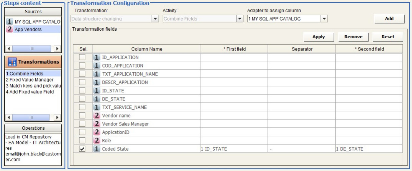Click source badge 1 beside MY SQL APP CATALOG
The image size is (412, 171).
10,22
